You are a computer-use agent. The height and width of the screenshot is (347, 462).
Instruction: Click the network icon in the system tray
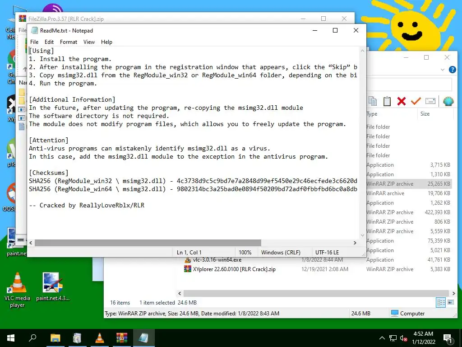click(x=393, y=338)
